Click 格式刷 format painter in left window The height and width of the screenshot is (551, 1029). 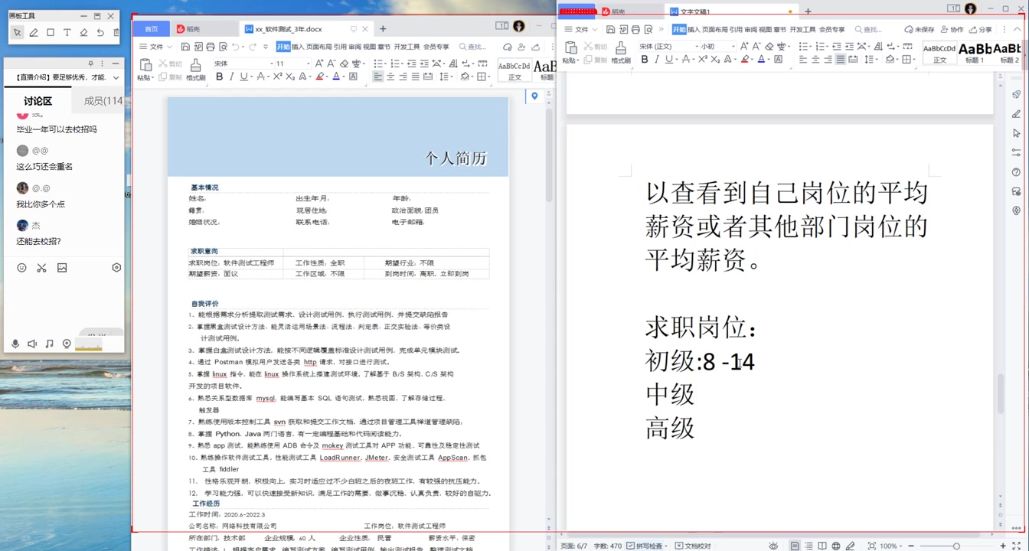point(195,70)
